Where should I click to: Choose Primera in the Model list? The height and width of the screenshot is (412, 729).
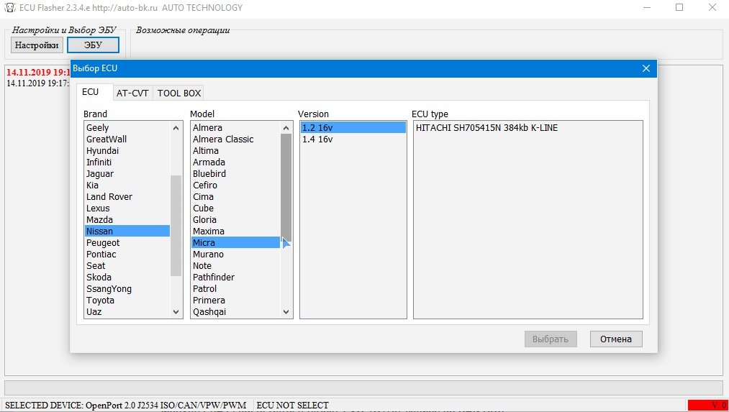236,301
